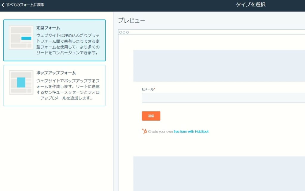Screen dimensions: 305x191
Task: Click the Eメール field label
Action: tap(148, 89)
